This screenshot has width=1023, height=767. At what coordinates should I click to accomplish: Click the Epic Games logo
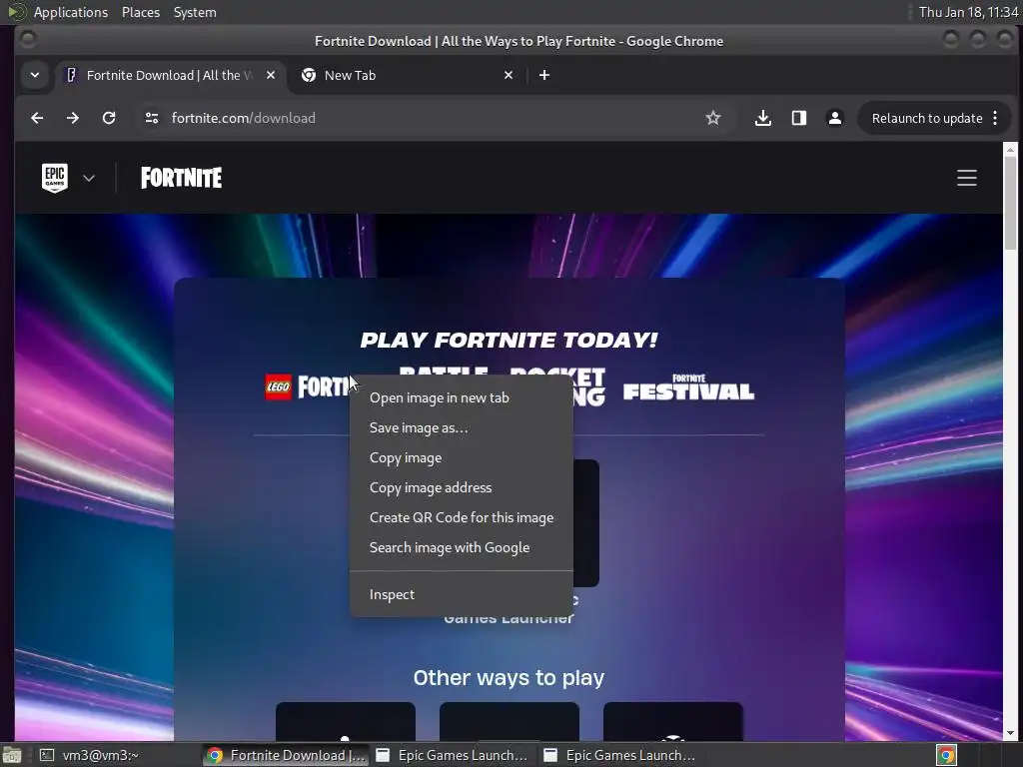coord(55,178)
